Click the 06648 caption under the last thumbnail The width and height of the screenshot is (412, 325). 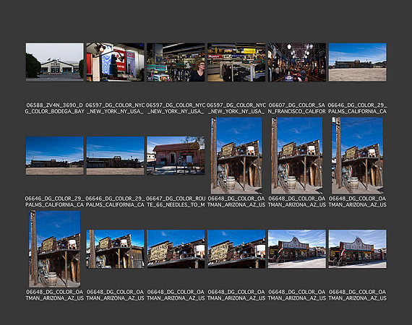coord(357,295)
